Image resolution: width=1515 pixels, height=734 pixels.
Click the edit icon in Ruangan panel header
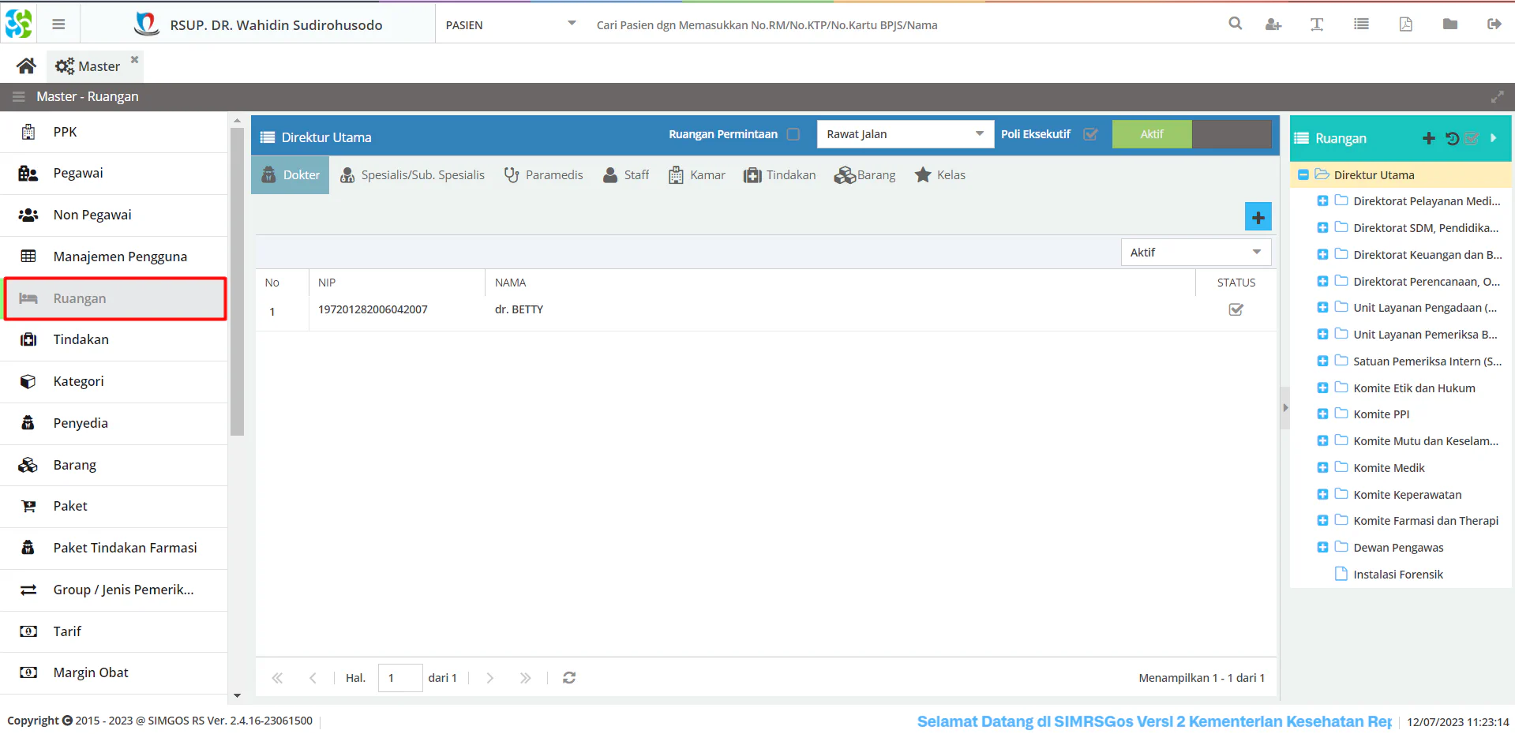(x=1472, y=138)
